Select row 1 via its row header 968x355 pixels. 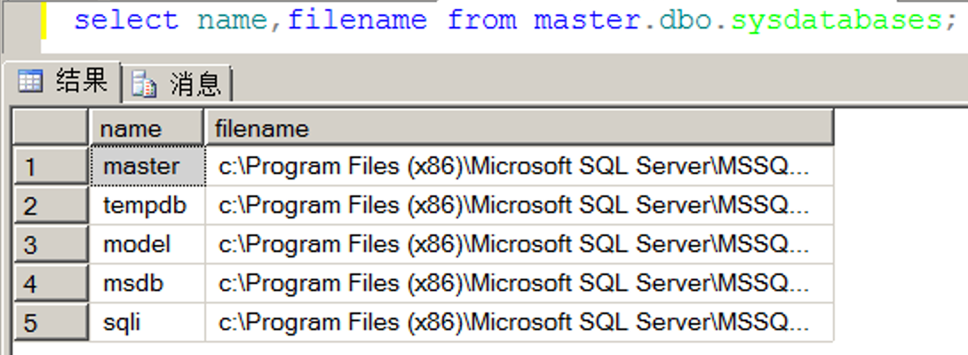(x=52, y=167)
